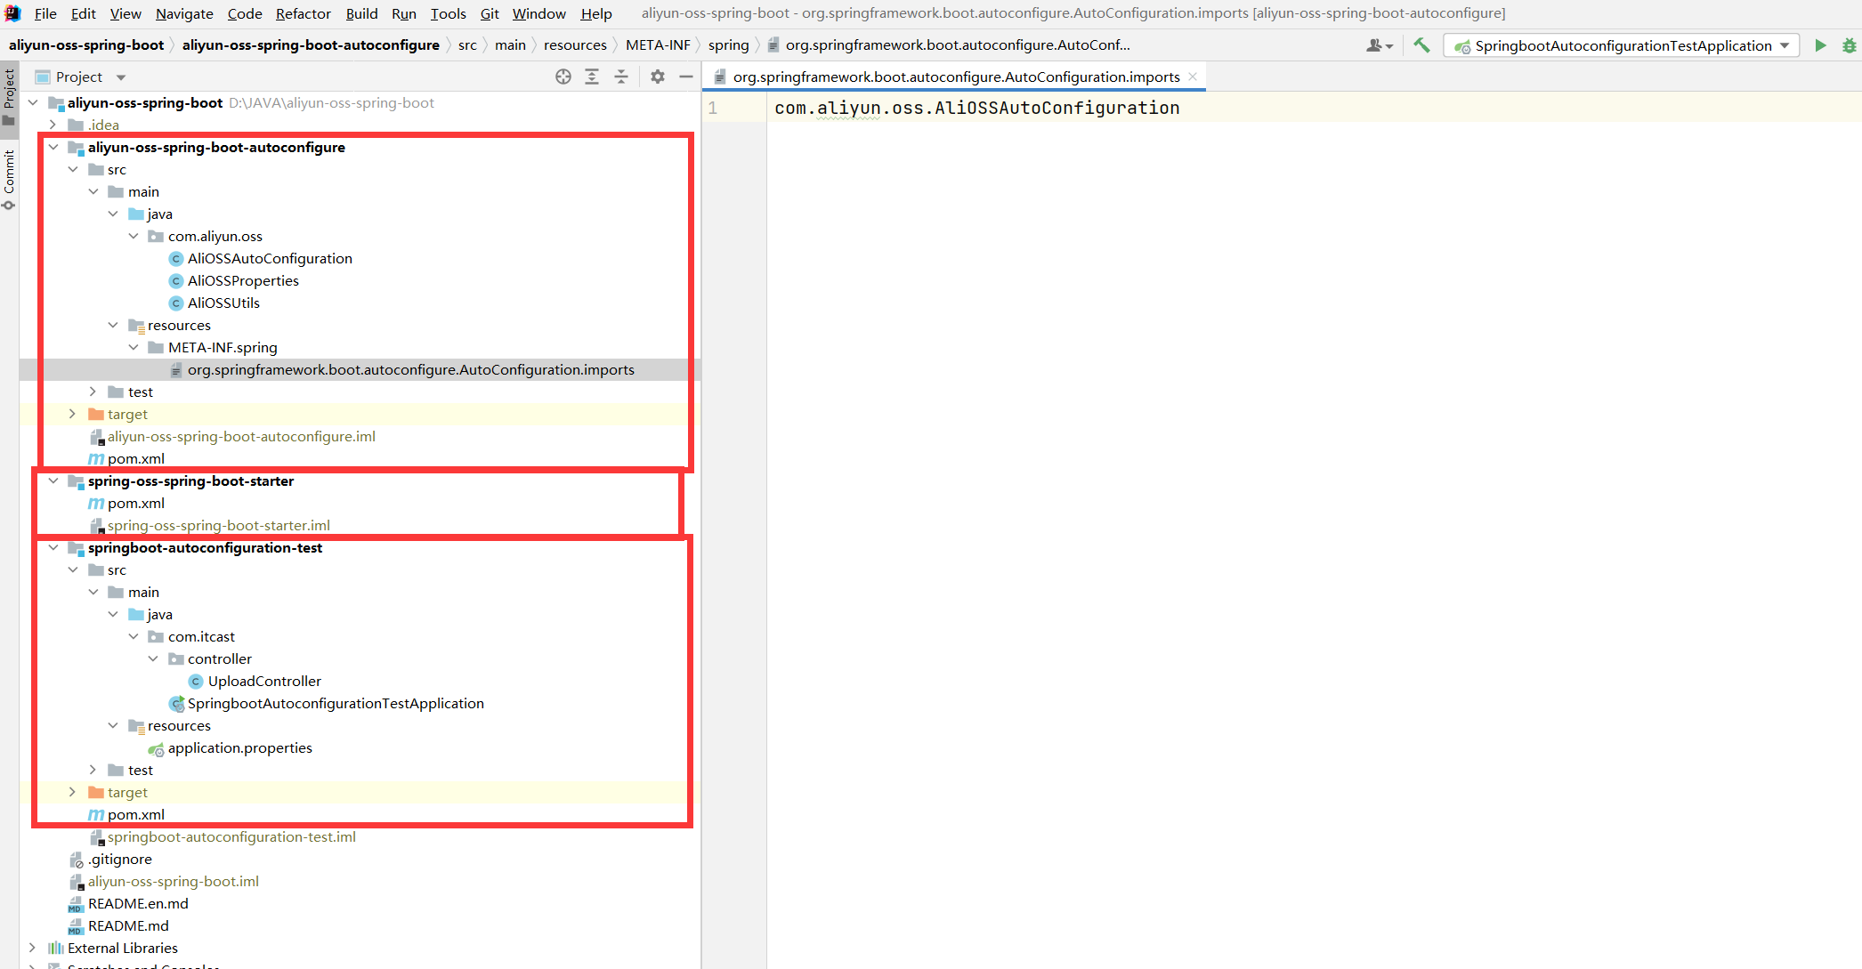This screenshot has width=1862, height=969.
Task: Open the Commit tool window
Action: click(9, 179)
